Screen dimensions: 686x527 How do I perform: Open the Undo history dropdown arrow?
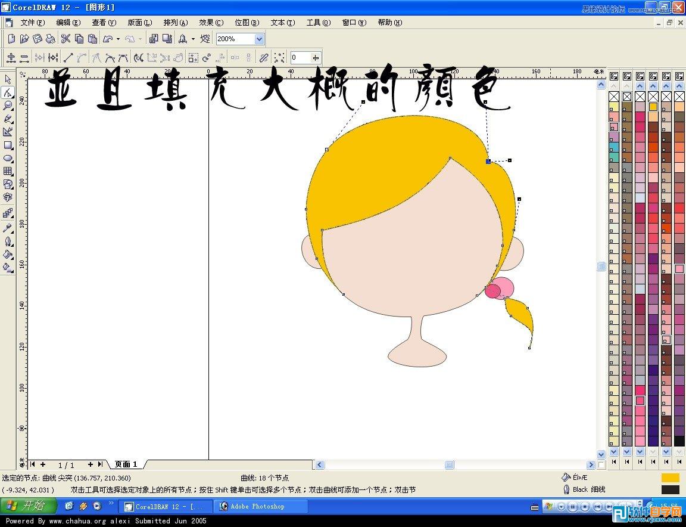117,38
